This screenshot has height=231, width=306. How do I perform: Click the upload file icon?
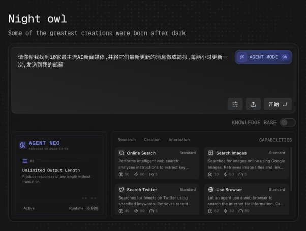(253, 104)
